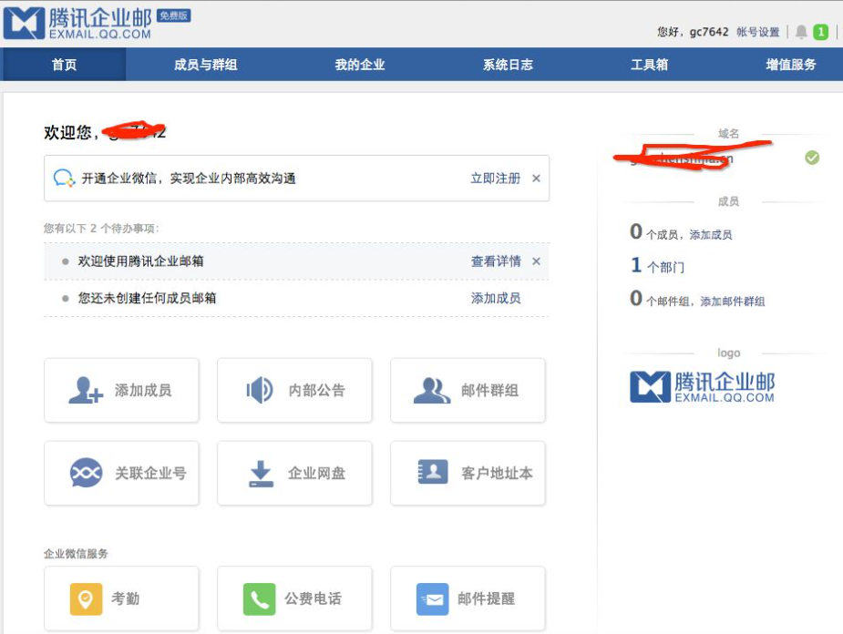Screen dimensions: 843x634
Task: Click 添加邮件群组 link in sidebar
Action: 732,302
